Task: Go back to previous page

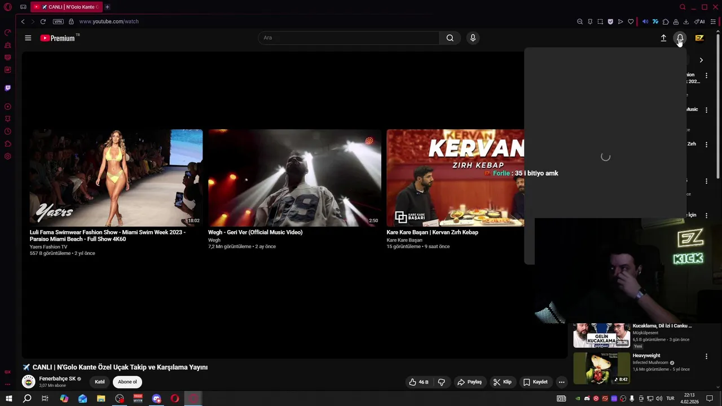Action: coord(23,21)
